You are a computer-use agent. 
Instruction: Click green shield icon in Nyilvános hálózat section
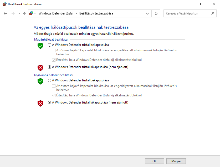tap(40, 81)
